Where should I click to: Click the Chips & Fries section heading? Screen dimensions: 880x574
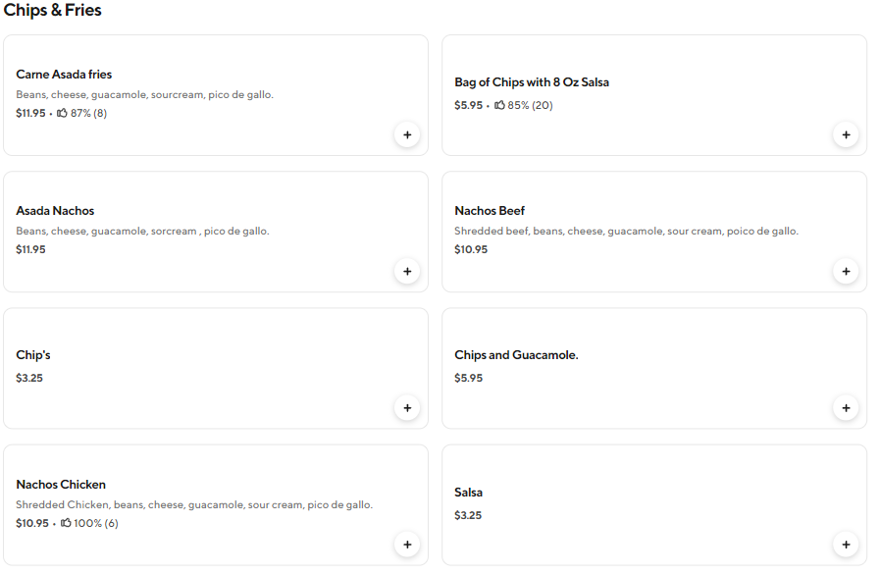[53, 11]
